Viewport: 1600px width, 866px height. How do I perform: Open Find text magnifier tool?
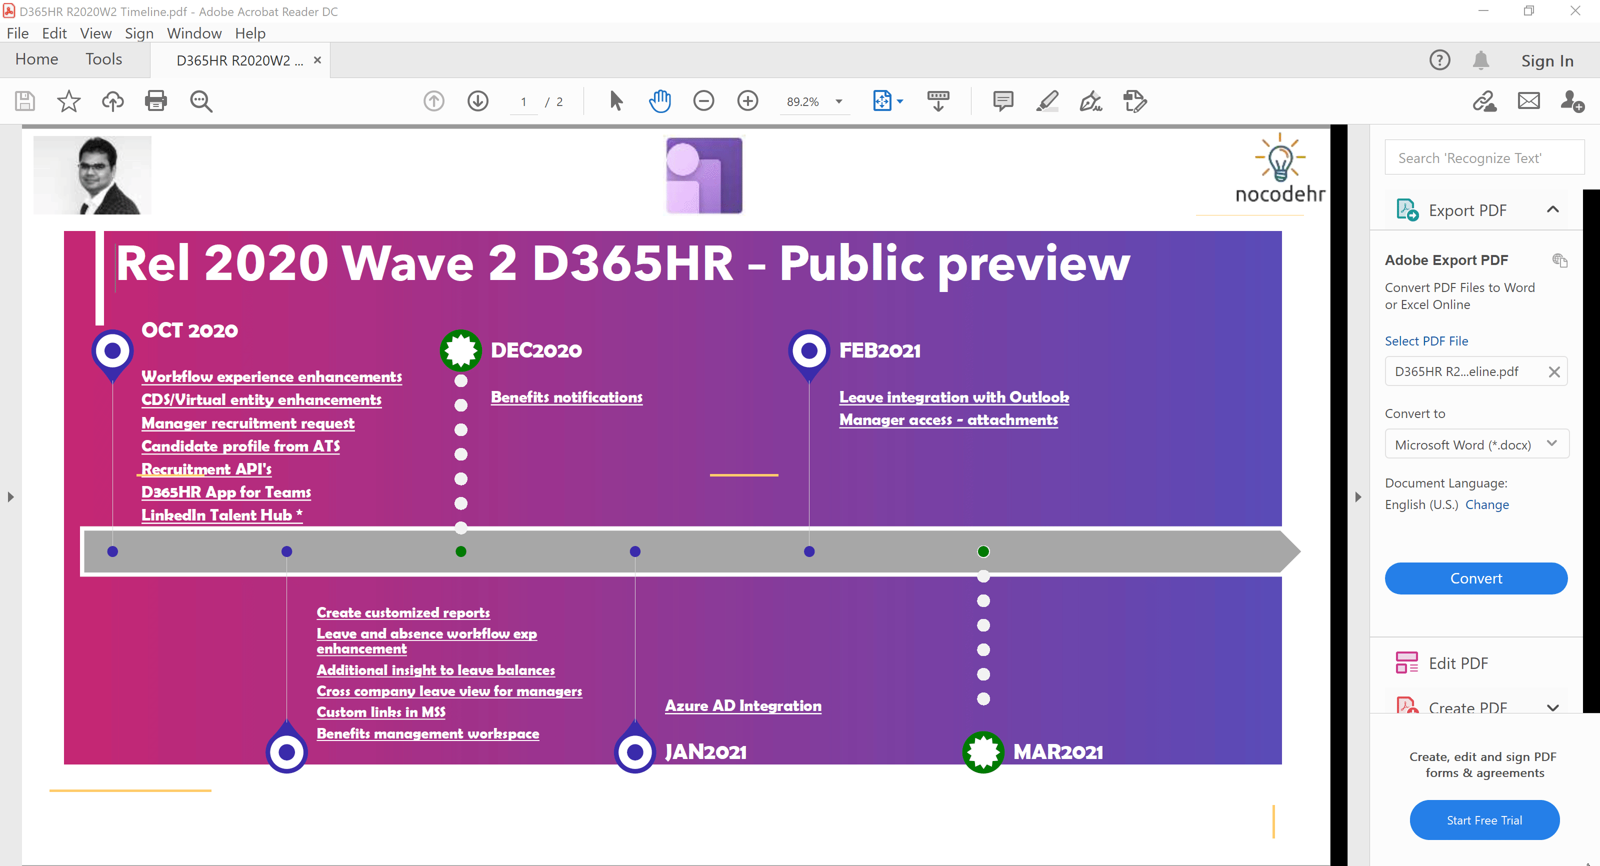click(x=201, y=101)
